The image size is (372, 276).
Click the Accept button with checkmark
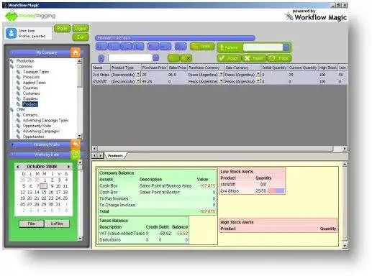[229, 58]
